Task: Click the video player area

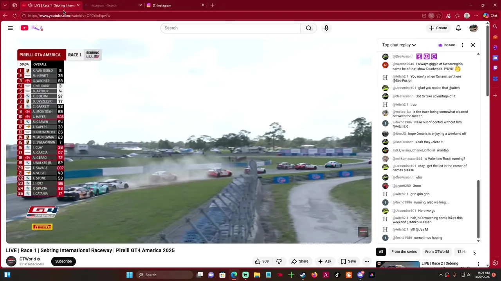Action: (x=189, y=141)
